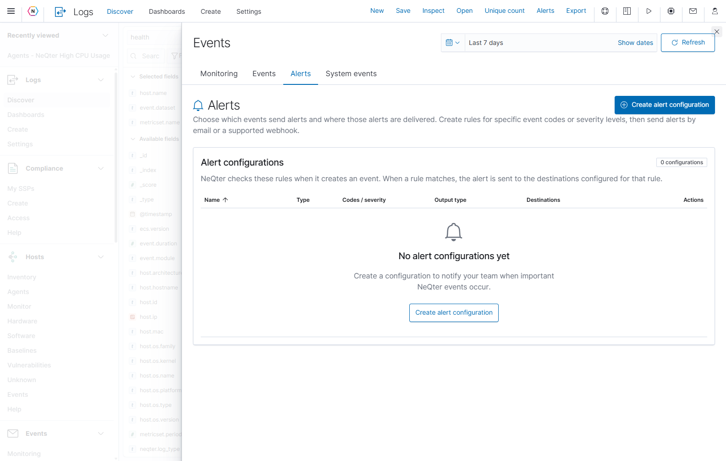Click Export in the top menu
The width and height of the screenshot is (726, 461).
(x=576, y=11)
